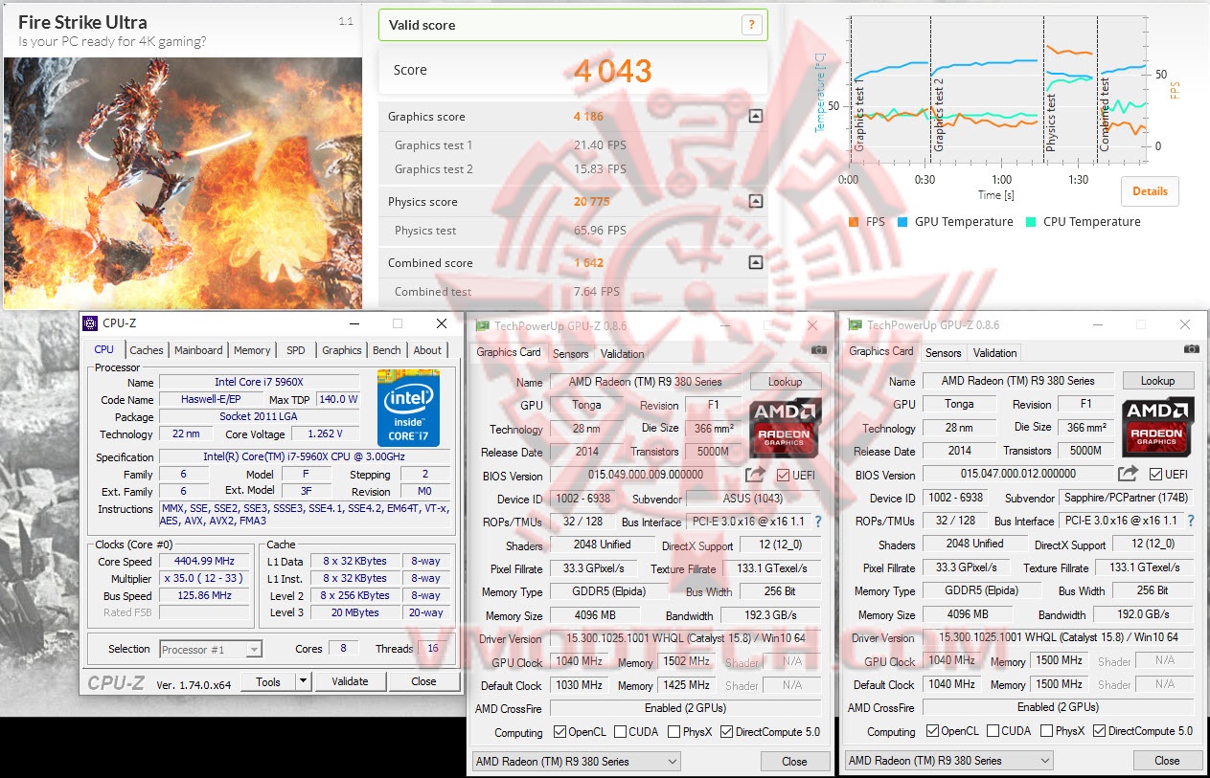Viewport: 1210px width, 778px height.
Task: Toggle DirectCompute 5.0 checkbox in Sapphire GPU-Z window
Action: 1100,731
